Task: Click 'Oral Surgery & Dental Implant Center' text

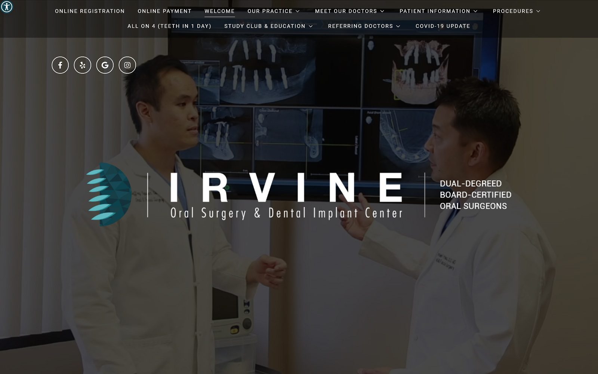Action: coord(287,213)
